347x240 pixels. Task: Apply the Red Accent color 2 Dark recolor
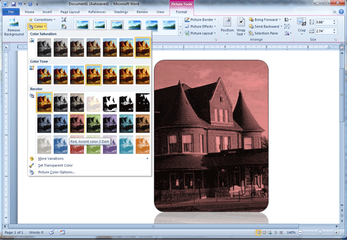(x=77, y=123)
